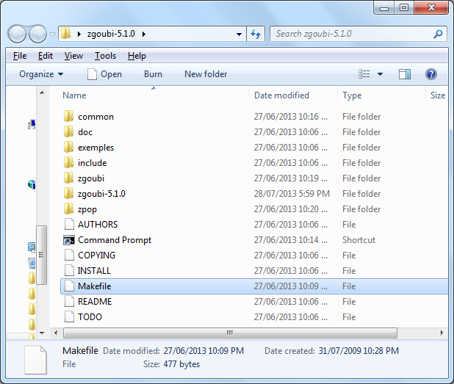Click horizontal scrollbar right arrow
Viewport: 454px width, 384px height.
click(442, 333)
